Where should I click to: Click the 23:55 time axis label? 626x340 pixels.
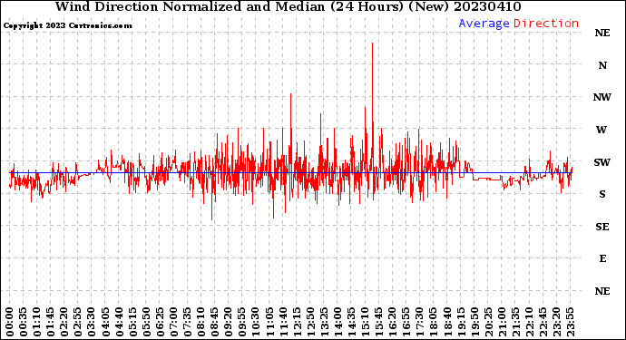[571, 322]
